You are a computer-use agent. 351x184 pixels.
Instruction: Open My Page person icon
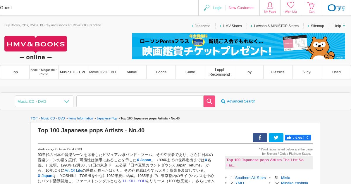tap(270, 5)
